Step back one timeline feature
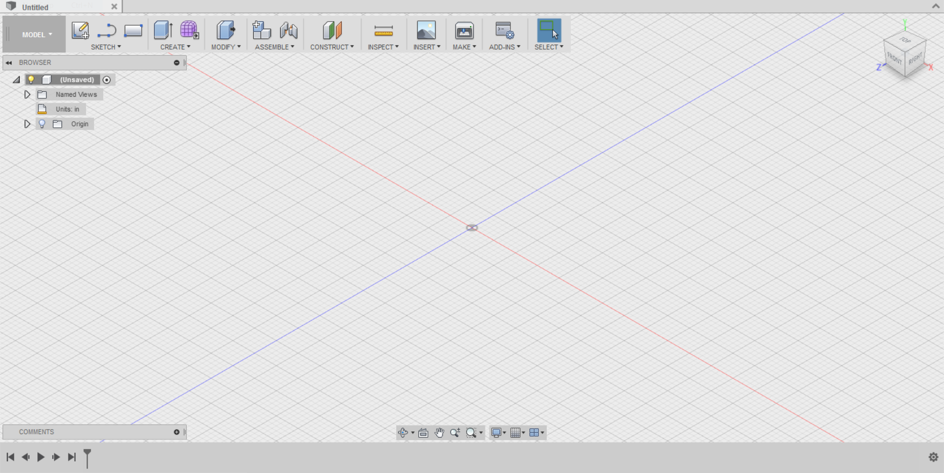 click(x=26, y=457)
